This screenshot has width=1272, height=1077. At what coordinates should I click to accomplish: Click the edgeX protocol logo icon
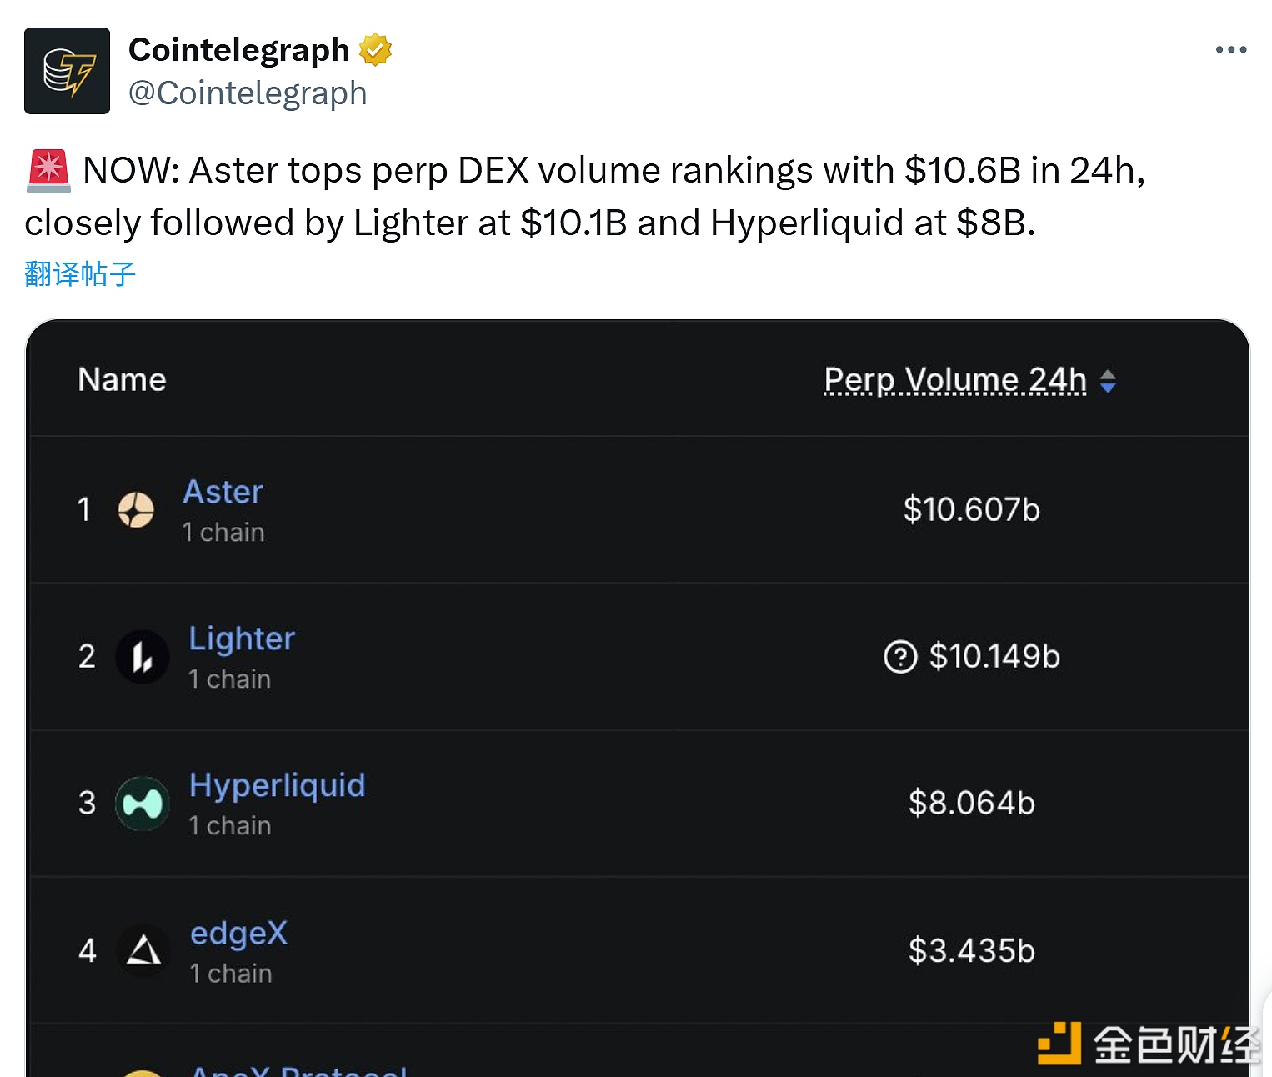tap(143, 950)
